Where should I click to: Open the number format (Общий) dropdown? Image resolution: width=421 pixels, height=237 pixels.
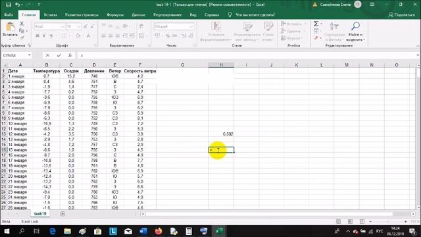(191, 26)
